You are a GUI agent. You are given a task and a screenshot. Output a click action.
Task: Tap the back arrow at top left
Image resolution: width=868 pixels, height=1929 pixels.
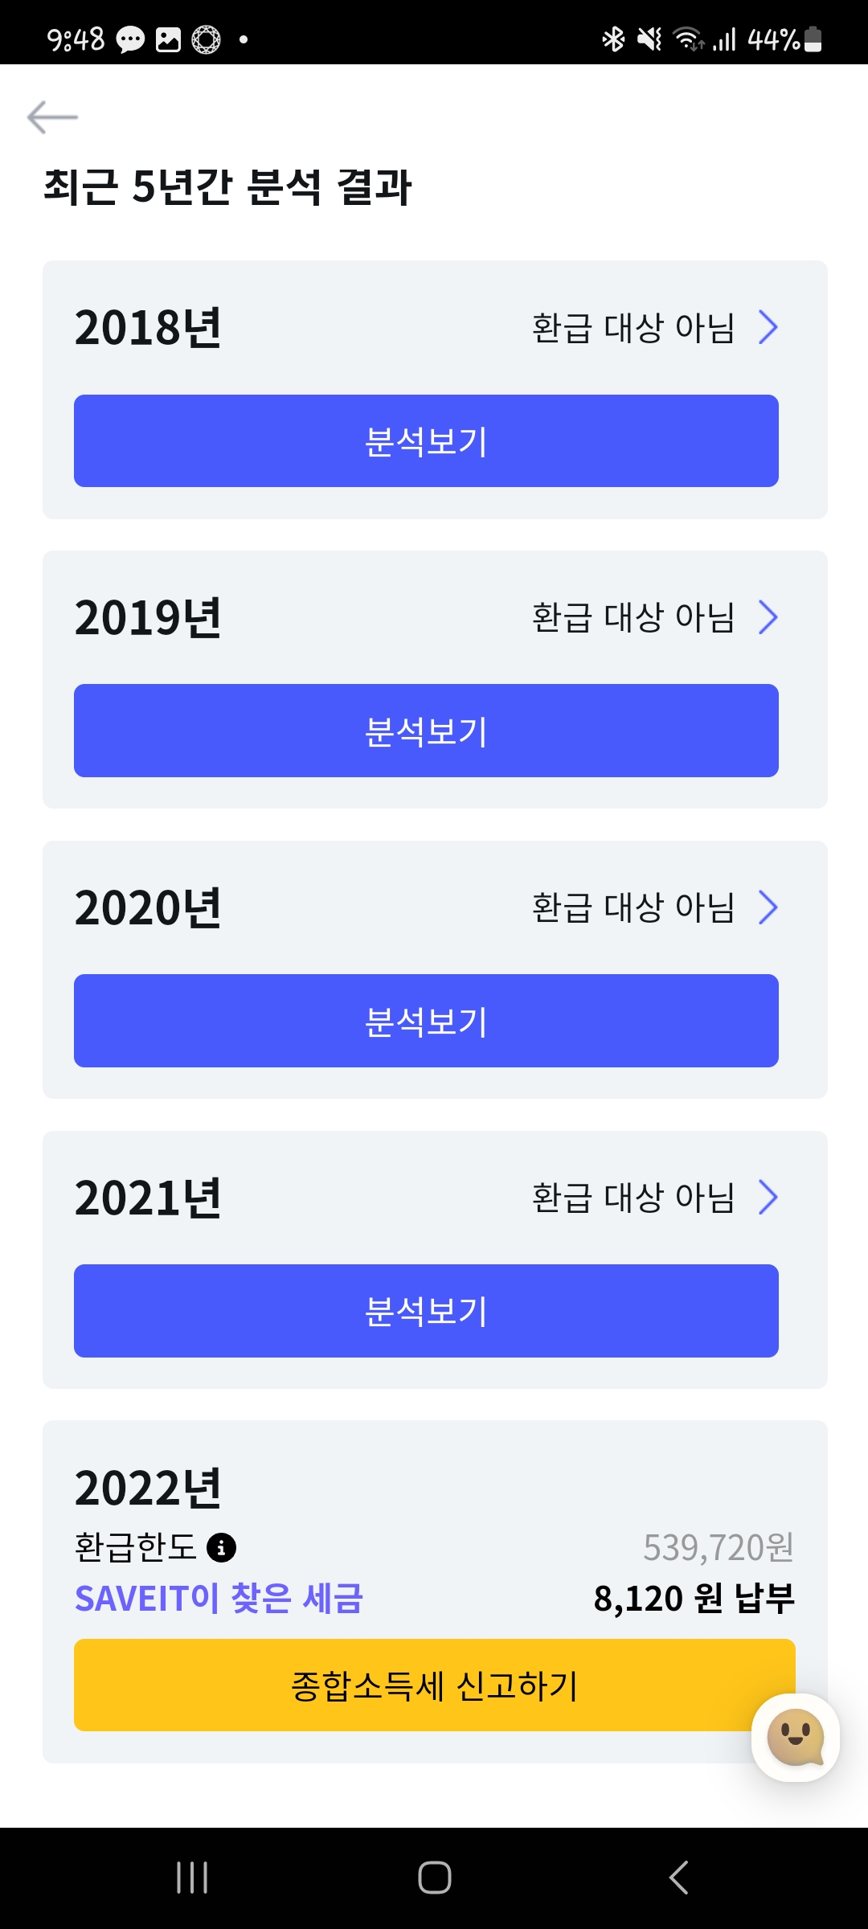(x=52, y=117)
